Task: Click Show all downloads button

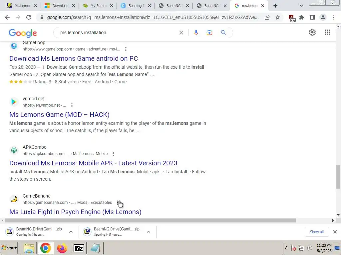Action: pos(317,232)
